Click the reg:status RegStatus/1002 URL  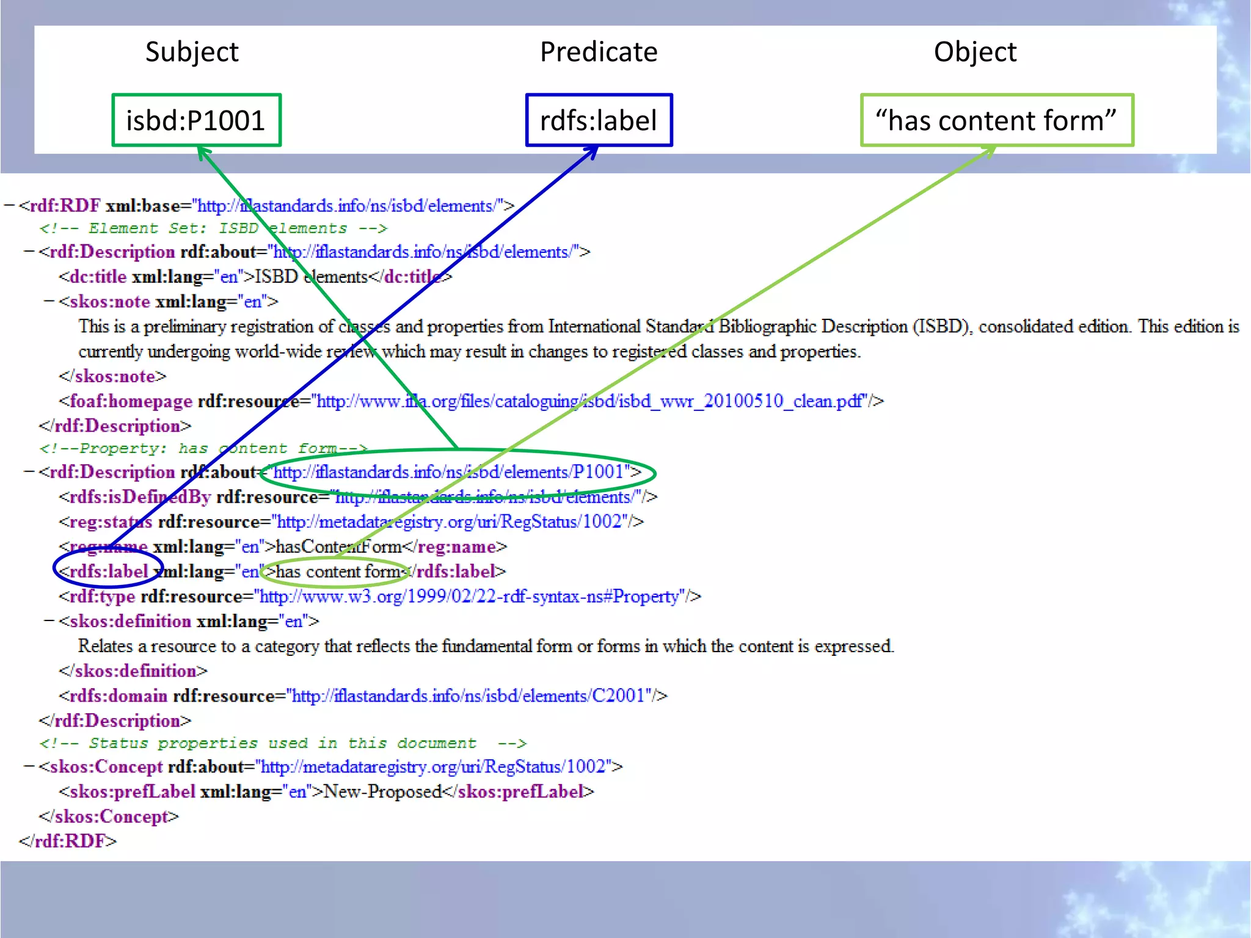[450, 522]
